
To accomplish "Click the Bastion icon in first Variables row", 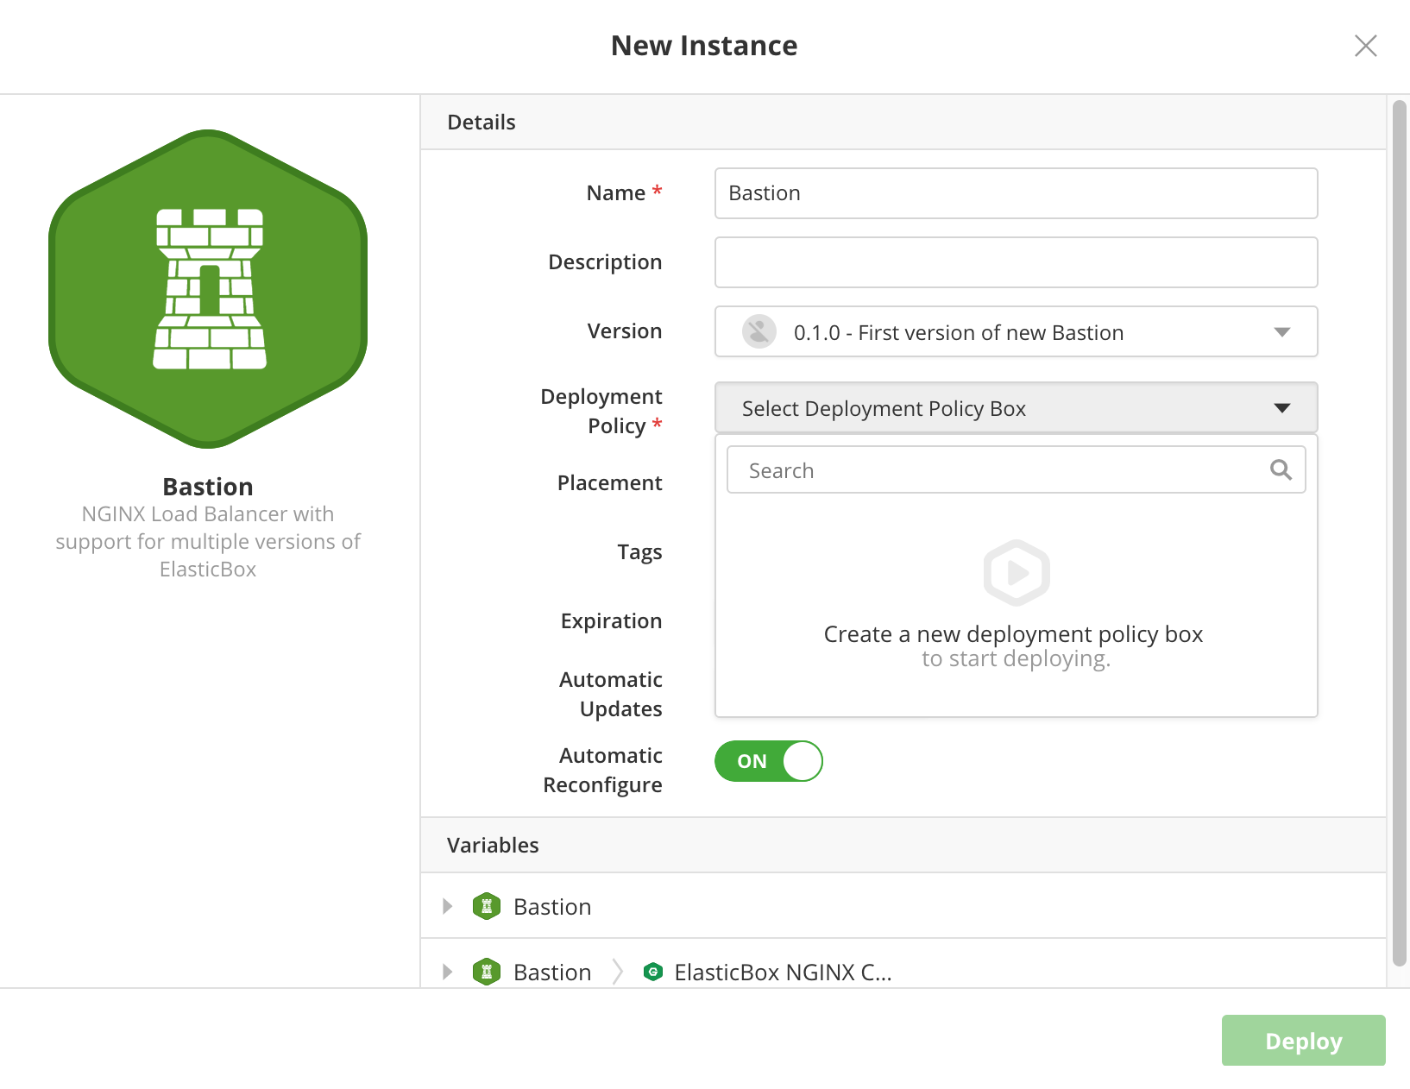I will pyautogui.click(x=487, y=906).
